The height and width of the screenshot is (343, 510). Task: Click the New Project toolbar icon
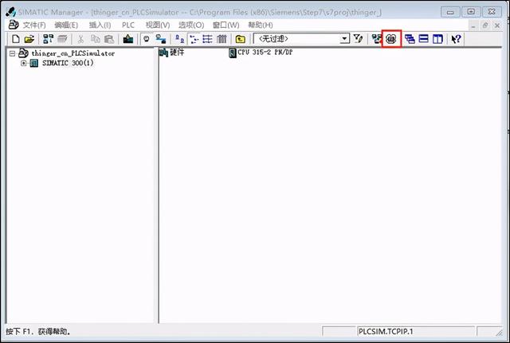[x=14, y=39]
